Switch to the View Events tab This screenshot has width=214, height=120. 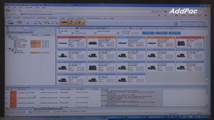tap(178, 28)
